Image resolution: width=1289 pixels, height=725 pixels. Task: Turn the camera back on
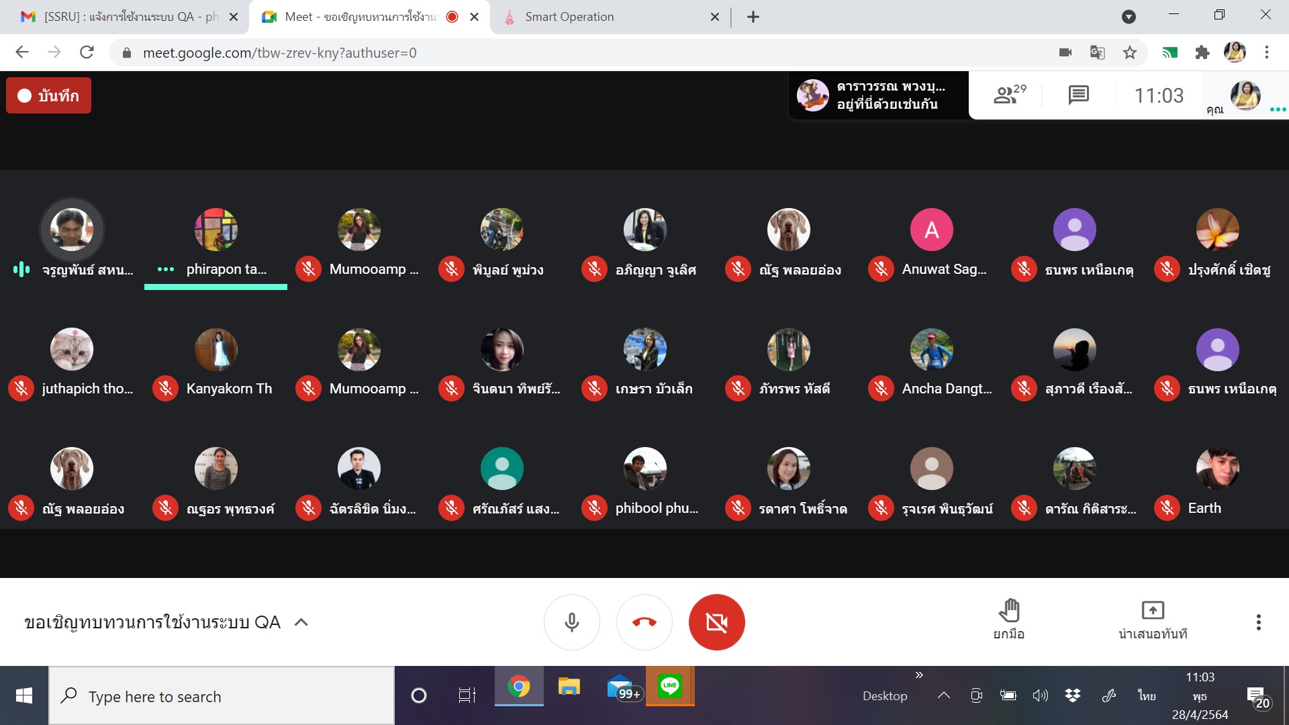pos(716,622)
